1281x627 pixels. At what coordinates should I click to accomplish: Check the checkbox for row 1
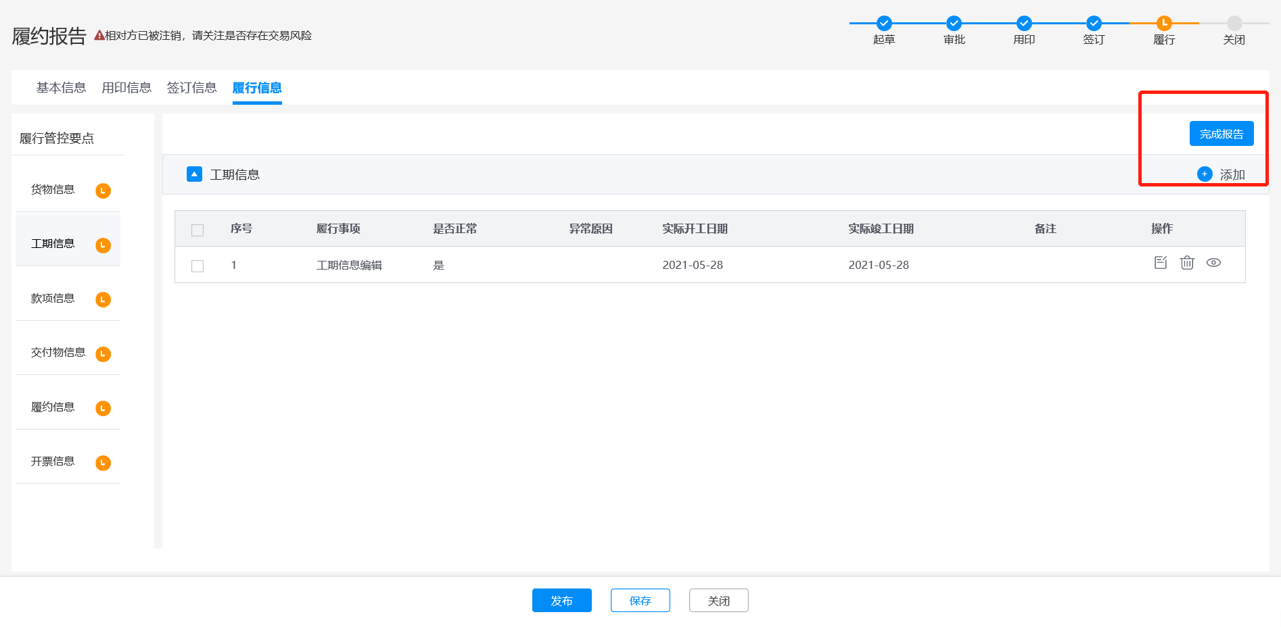point(197,266)
